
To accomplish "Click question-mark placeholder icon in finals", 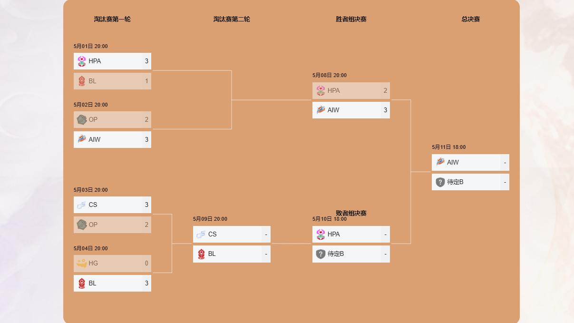I will point(440,182).
